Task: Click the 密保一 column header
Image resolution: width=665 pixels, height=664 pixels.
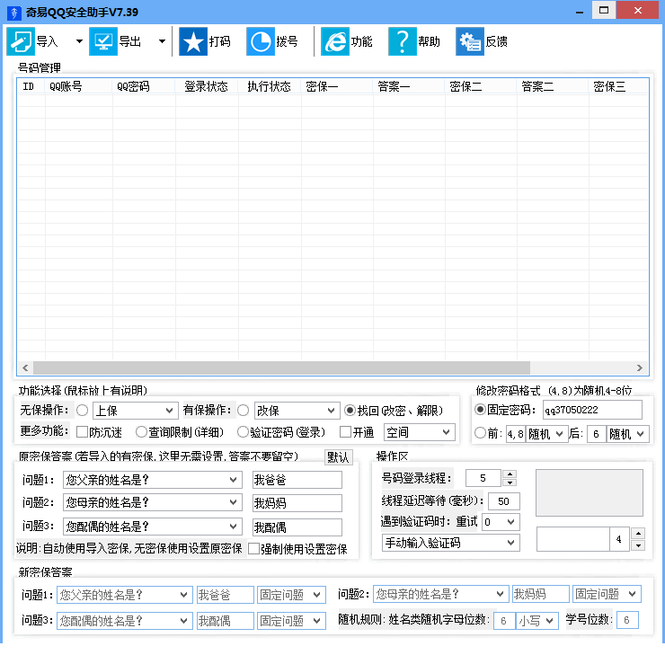Action: [x=337, y=86]
